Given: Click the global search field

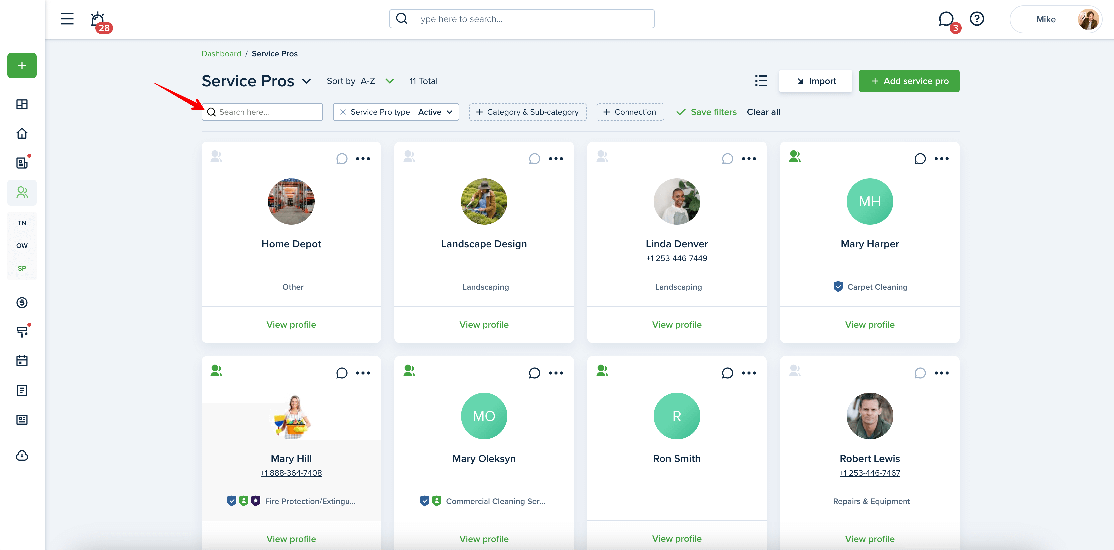Looking at the screenshot, I should tap(522, 19).
